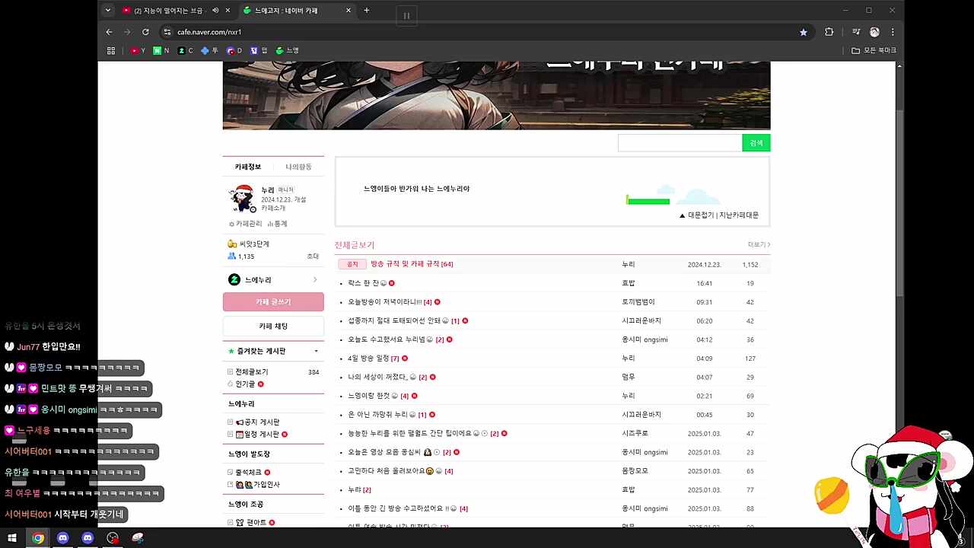The image size is (974, 548).
Task: Click the address bar URL cafe.naver.com/nxr1
Action: click(209, 32)
